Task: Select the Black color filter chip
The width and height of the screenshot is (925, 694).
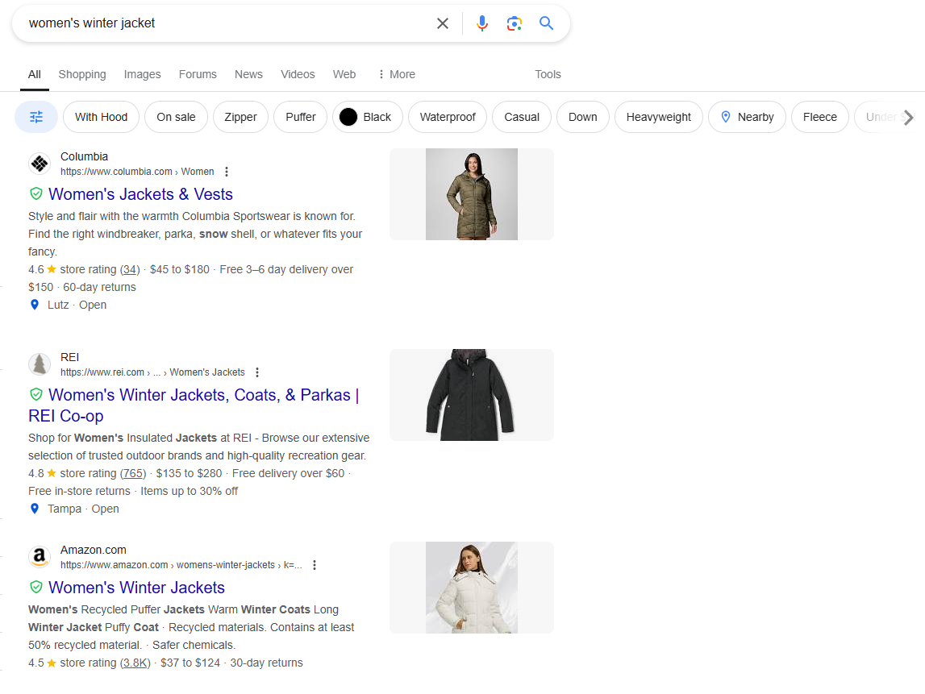Action: [368, 117]
